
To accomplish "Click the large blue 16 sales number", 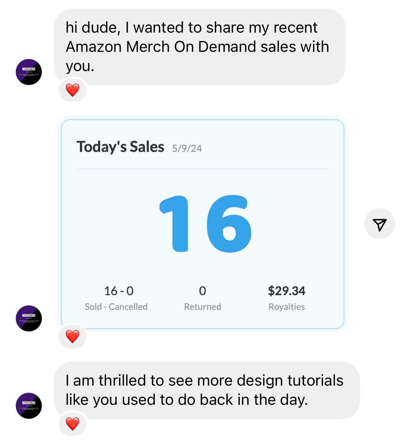I will click(x=206, y=224).
